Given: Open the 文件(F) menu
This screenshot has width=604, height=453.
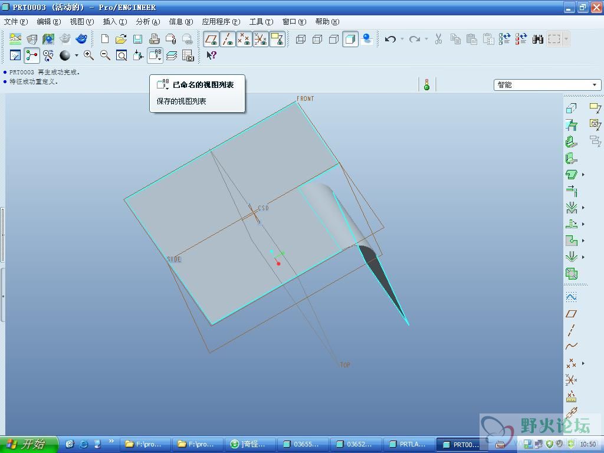Looking at the screenshot, I should [16, 22].
